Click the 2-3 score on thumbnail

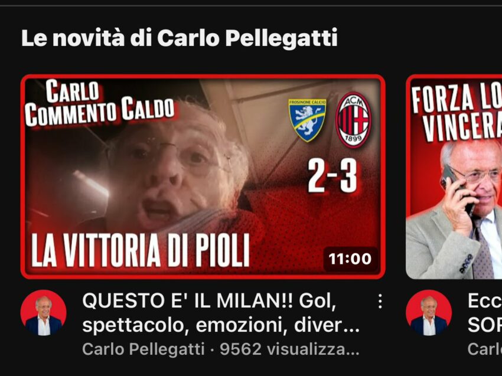(x=333, y=176)
